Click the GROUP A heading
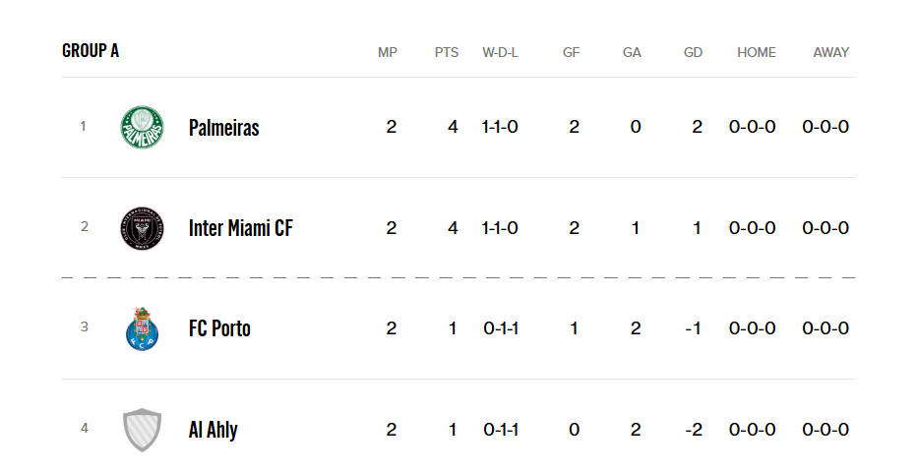The width and height of the screenshot is (916, 473). point(91,51)
